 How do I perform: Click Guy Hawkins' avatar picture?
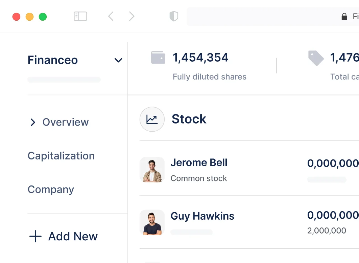pyautogui.click(x=152, y=222)
